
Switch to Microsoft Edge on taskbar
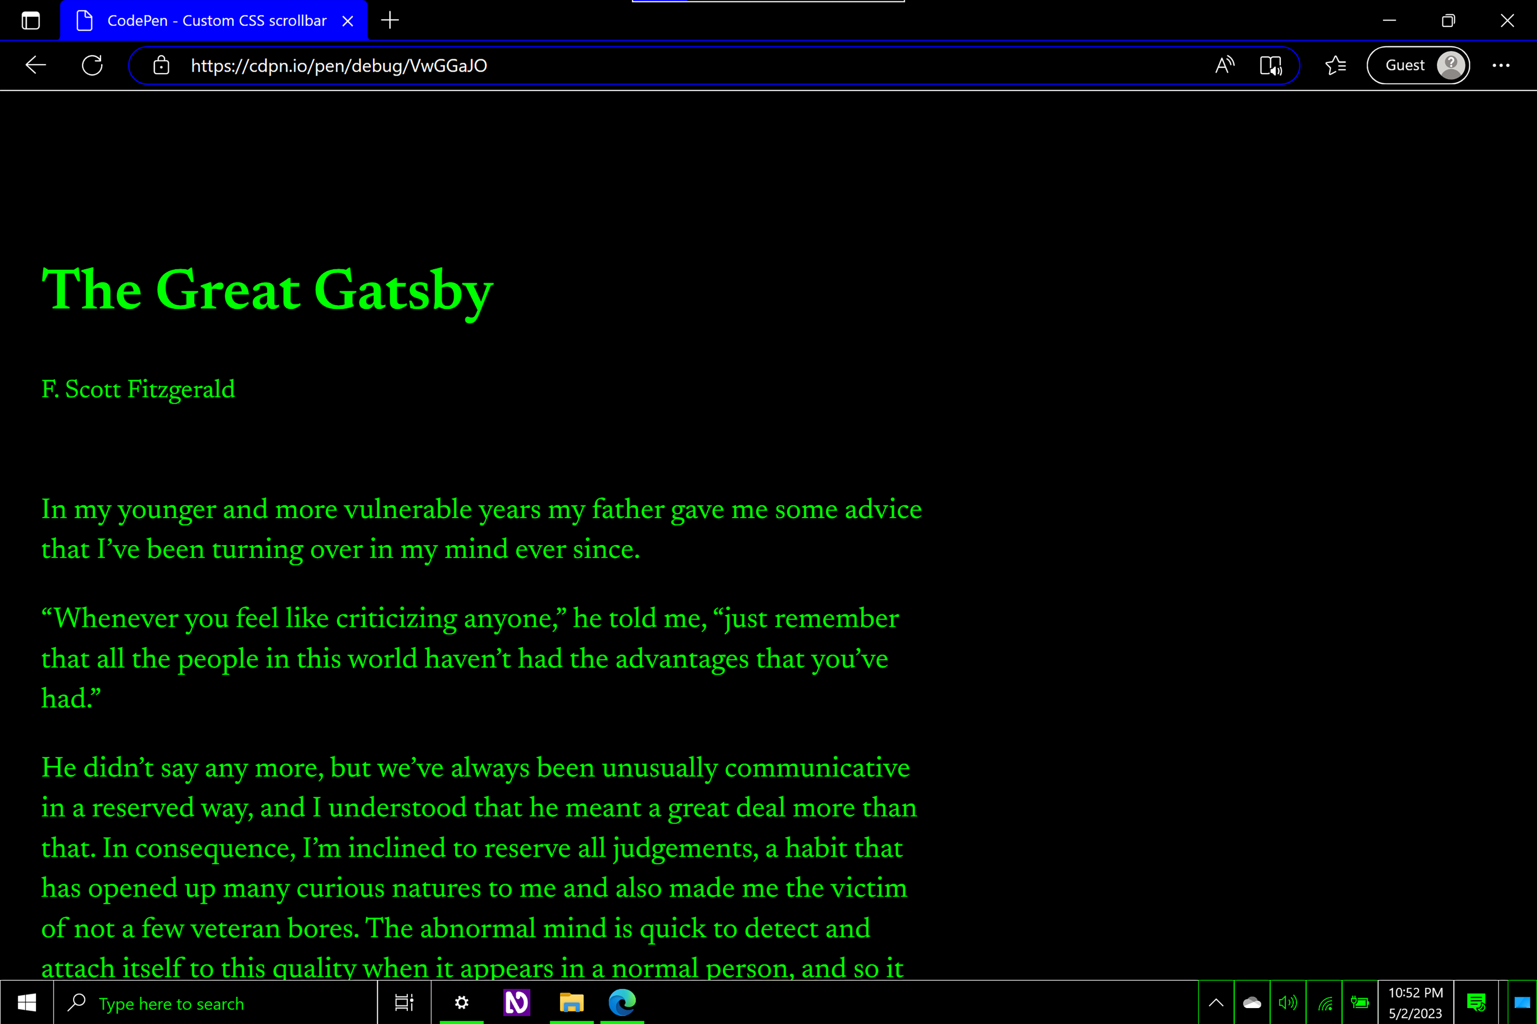click(x=622, y=1002)
